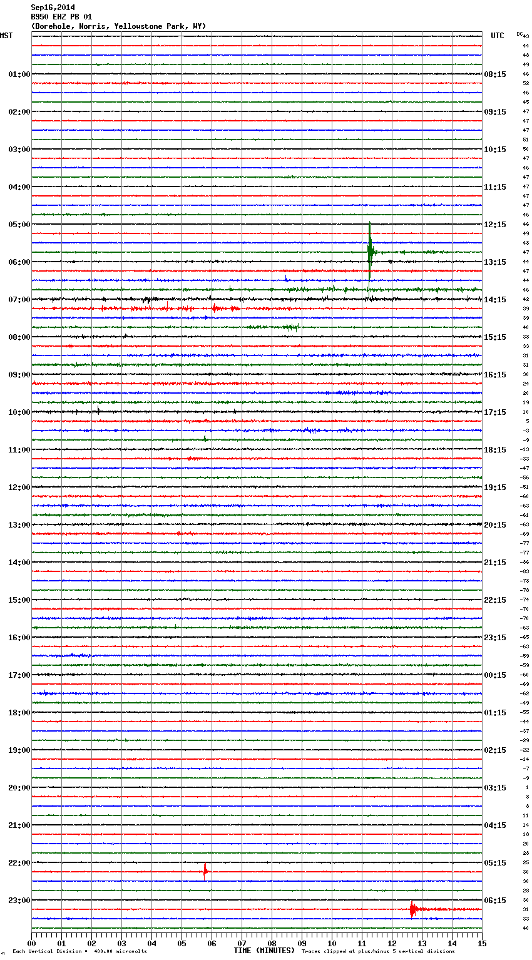Click the 22:15 UTC time label
The width and height of the screenshot is (532, 960).
pyautogui.click(x=495, y=600)
